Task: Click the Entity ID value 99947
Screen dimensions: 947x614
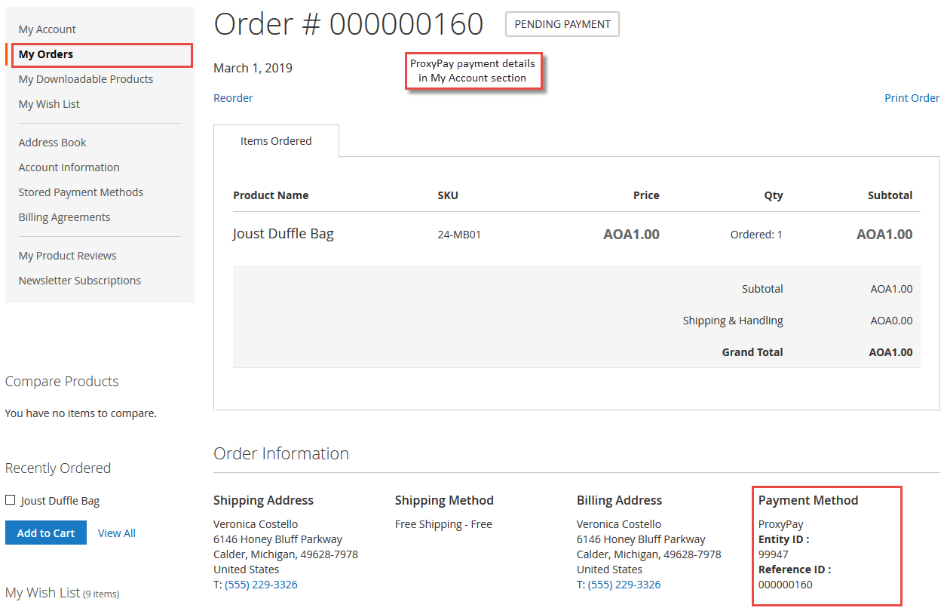Action: (x=774, y=554)
